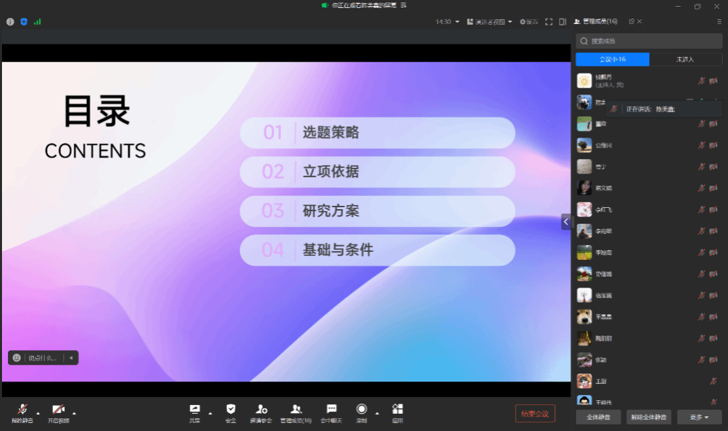
Task: Click the 搜索成员 search field
Action: pos(649,41)
